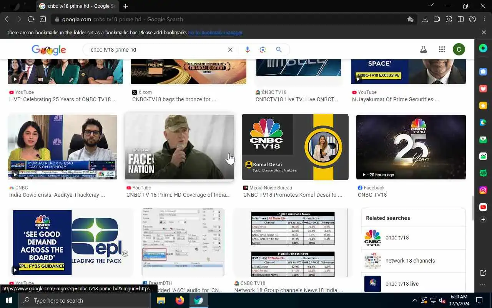Image resolution: width=492 pixels, height=308 pixels.
Task: Add a new sidebar app with plus
Action: point(483,219)
